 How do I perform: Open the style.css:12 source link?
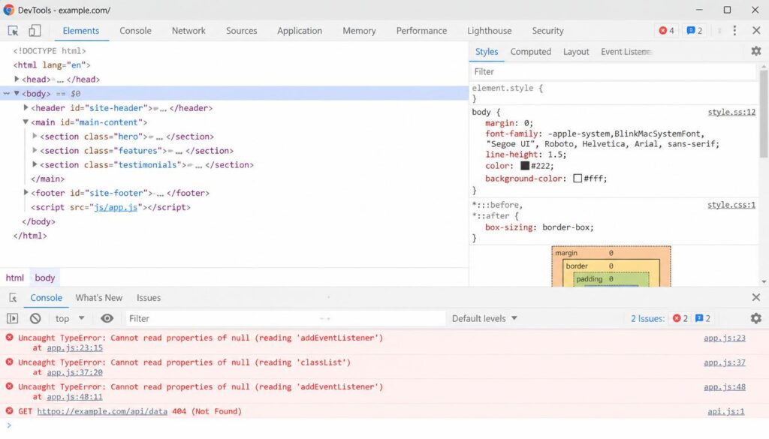(731, 113)
